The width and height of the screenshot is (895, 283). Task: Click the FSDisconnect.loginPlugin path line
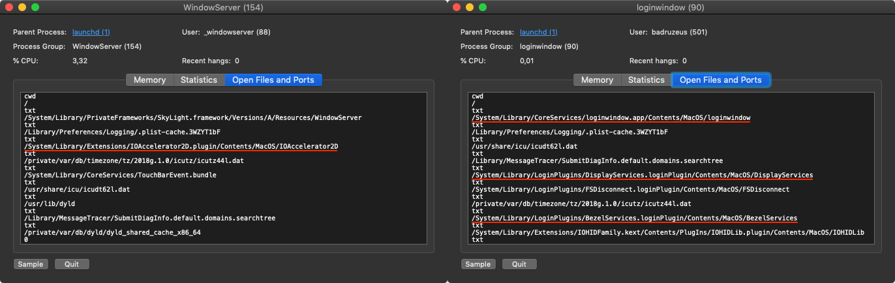pyautogui.click(x=630, y=190)
